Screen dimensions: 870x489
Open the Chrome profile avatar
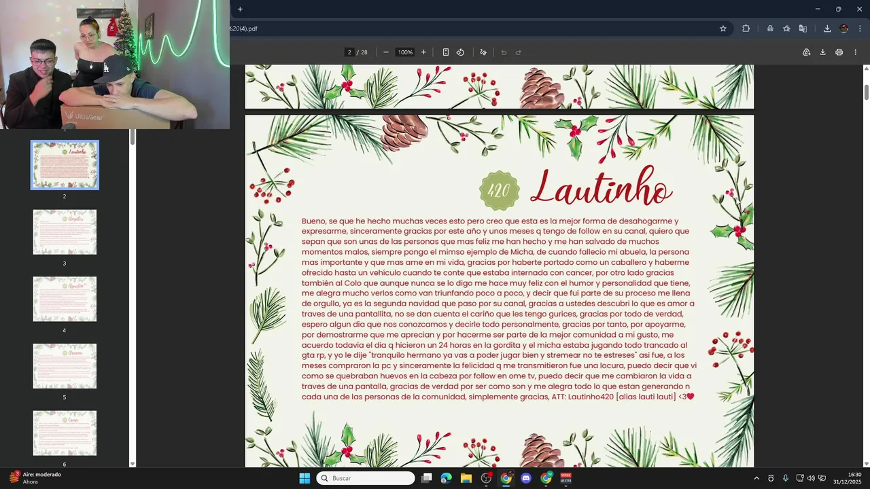coord(844,29)
